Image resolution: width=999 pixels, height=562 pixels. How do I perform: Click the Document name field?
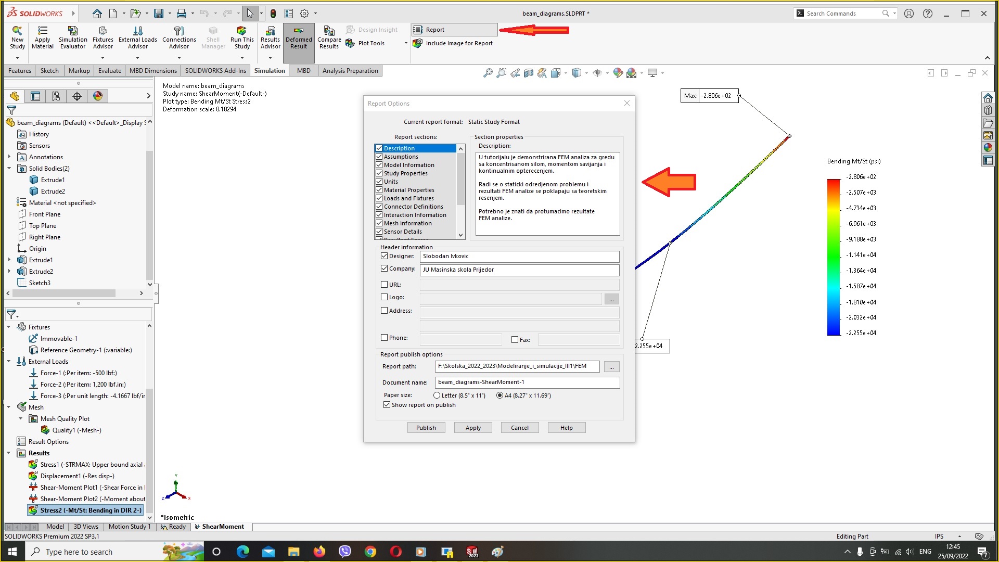pyautogui.click(x=527, y=382)
